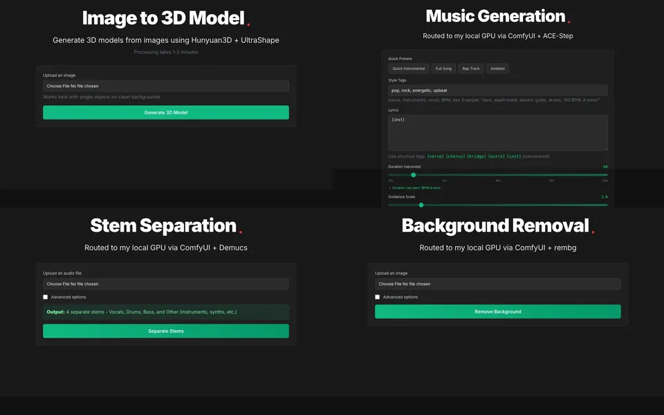Viewport: 664px width, 415px height.
Task: Click the 'Processing takes 1-2 minutes' note
Action: click(165, 52)
